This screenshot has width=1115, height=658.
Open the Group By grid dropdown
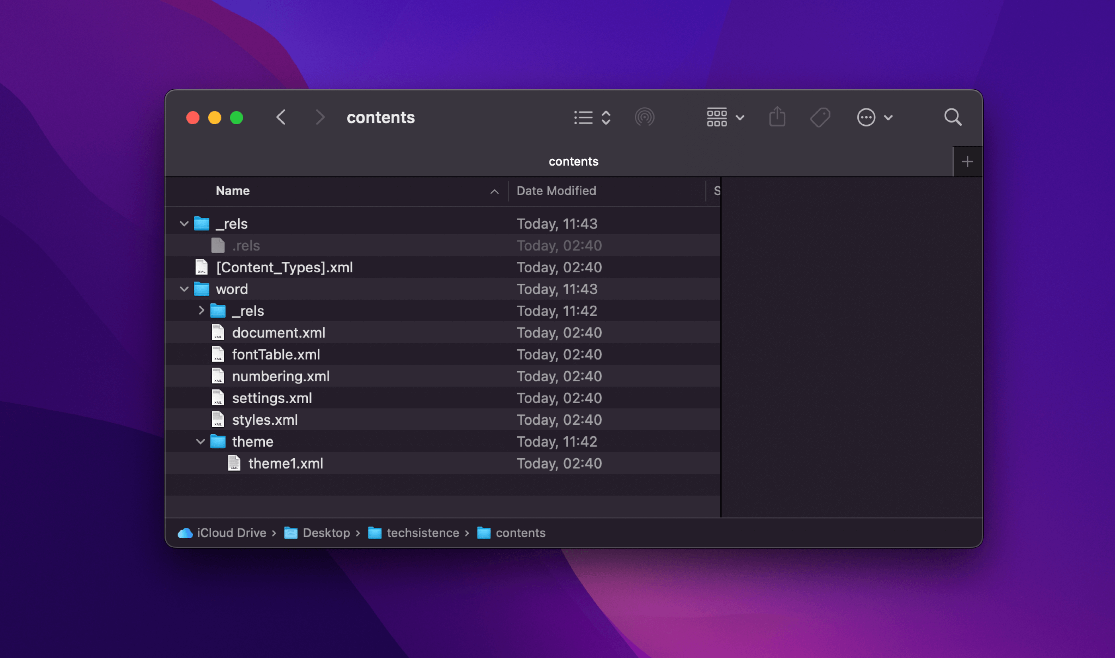tap(725, 117)
